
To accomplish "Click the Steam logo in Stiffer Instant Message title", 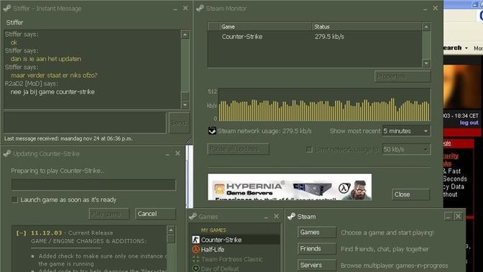I will pyautogui.click(x=7, y=9).
